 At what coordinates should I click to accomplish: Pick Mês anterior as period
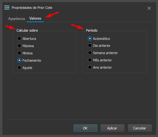[100, 60]
